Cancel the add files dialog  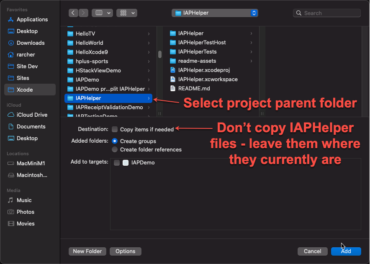[x=312, y=251]
